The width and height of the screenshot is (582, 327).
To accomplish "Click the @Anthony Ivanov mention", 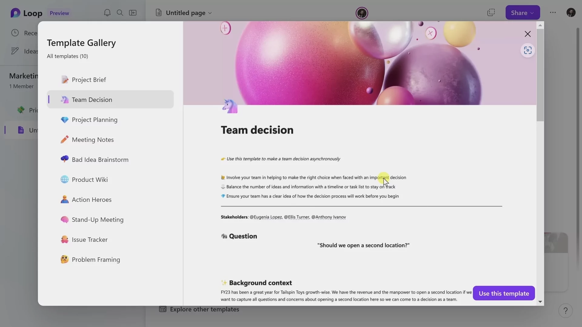I will (329, 217).
